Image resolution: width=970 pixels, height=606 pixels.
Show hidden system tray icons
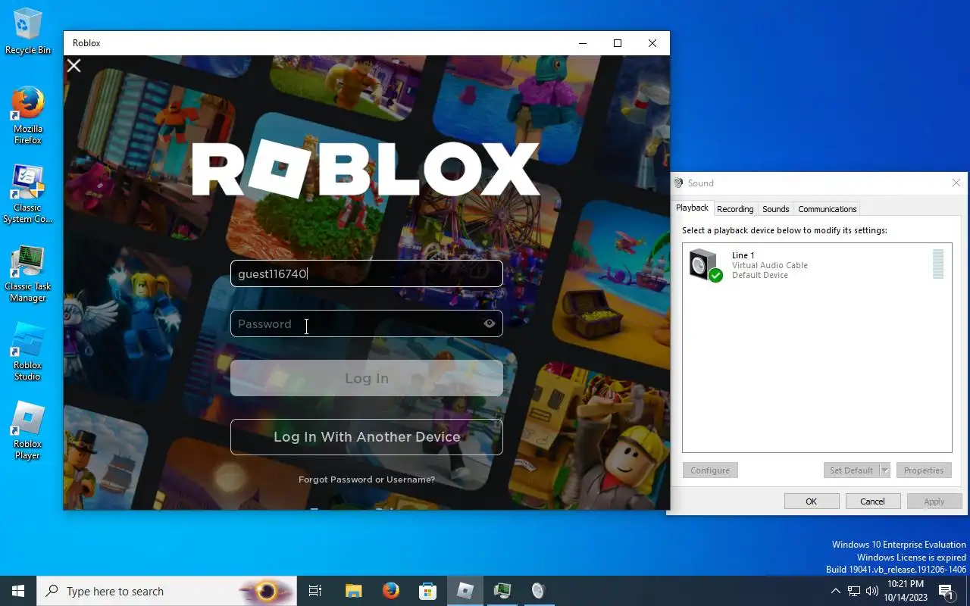click(836, 591)
